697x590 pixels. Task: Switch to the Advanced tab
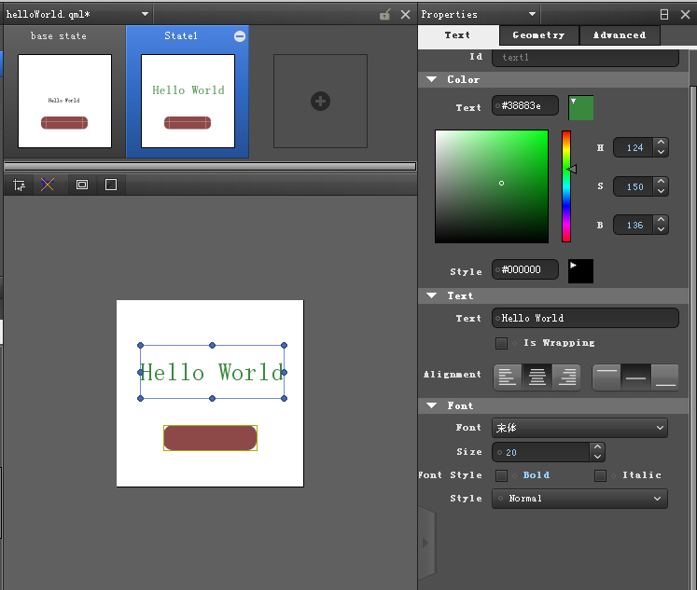pos(620,35)
